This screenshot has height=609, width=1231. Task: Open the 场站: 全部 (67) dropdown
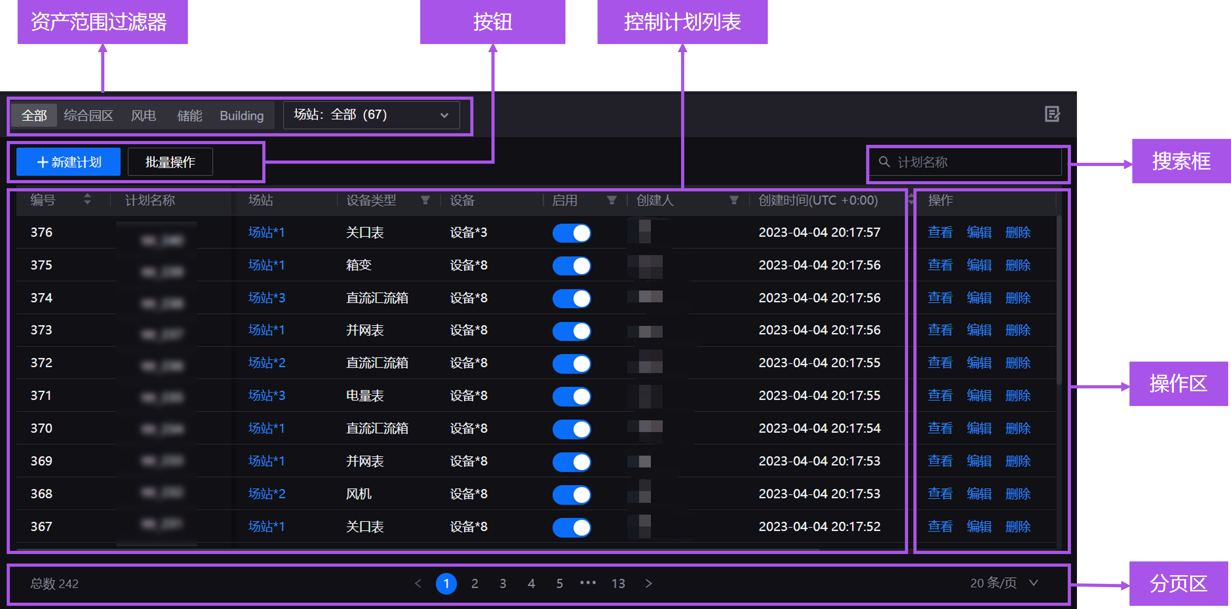371,115
